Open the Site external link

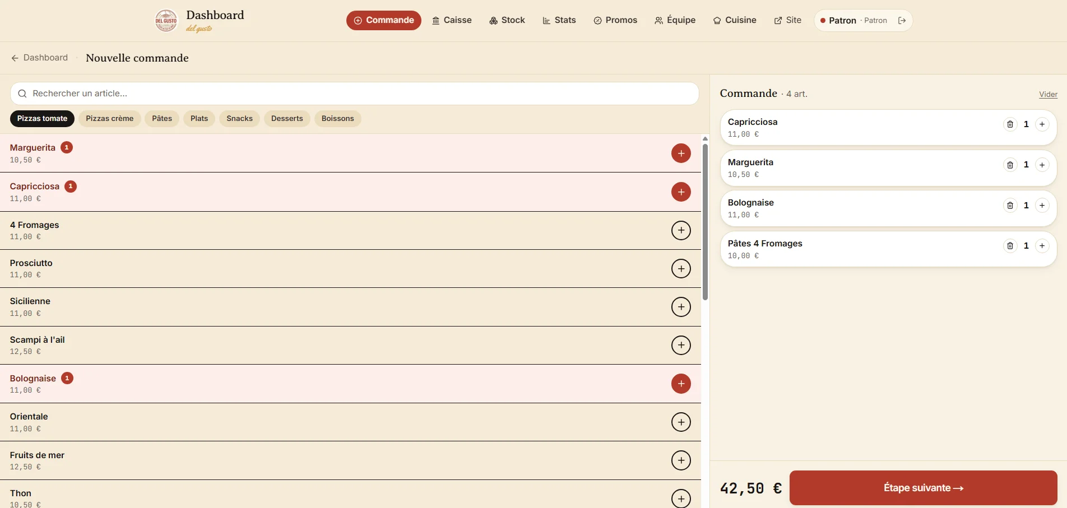click(788, 20)
